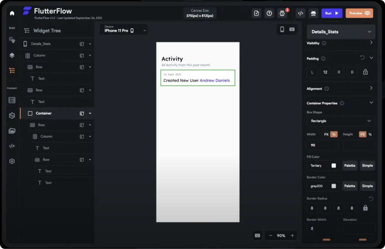Click Andrew Daniels link in canvas
The height and width of the screenshot is (249, 385).
[x=215, y=81]
